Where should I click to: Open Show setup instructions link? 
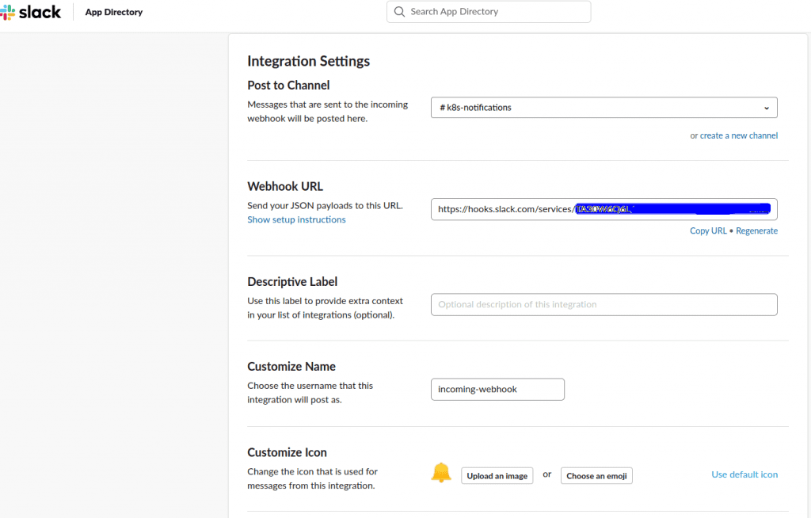tap(296, 219)
